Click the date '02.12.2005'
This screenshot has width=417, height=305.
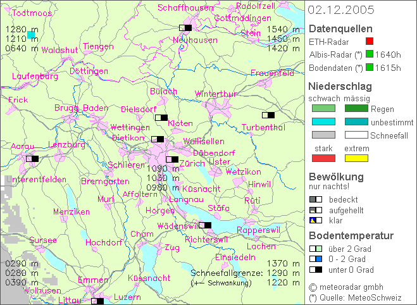341,10
